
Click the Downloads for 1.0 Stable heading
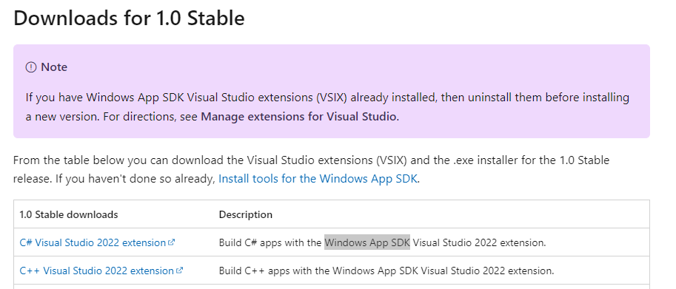[129, 18]
